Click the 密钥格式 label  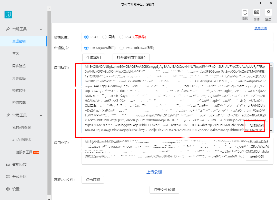[62, 48]
